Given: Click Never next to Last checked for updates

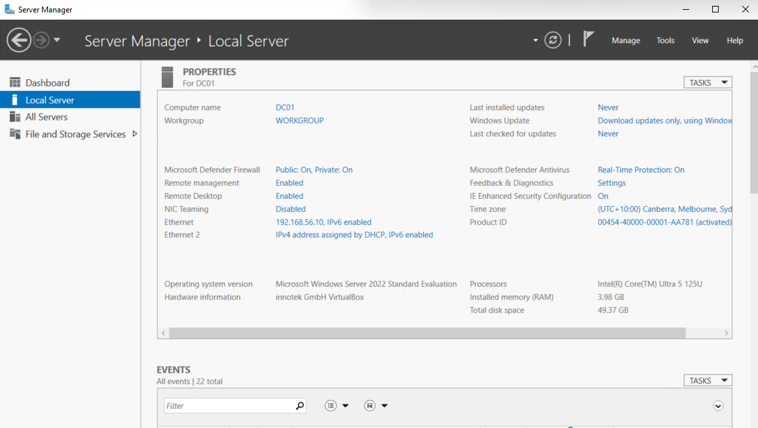Looking at the screenshot, I should pyautogui.click(x=608, y=134).
